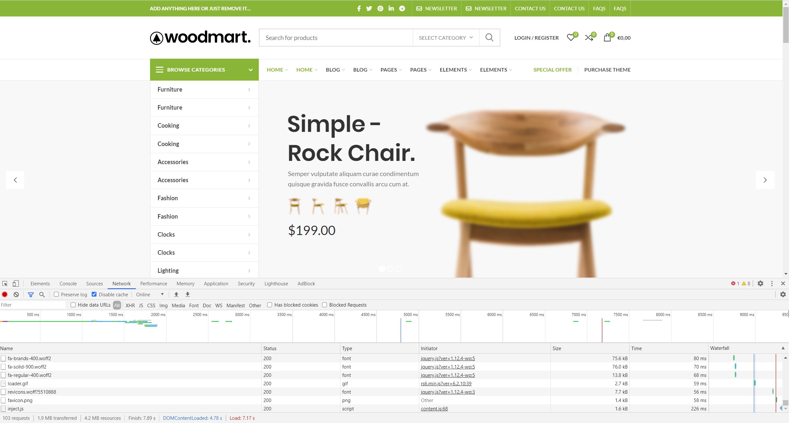
Task: Click the Export HAR download arrow icon
Action: coord(187,294)
